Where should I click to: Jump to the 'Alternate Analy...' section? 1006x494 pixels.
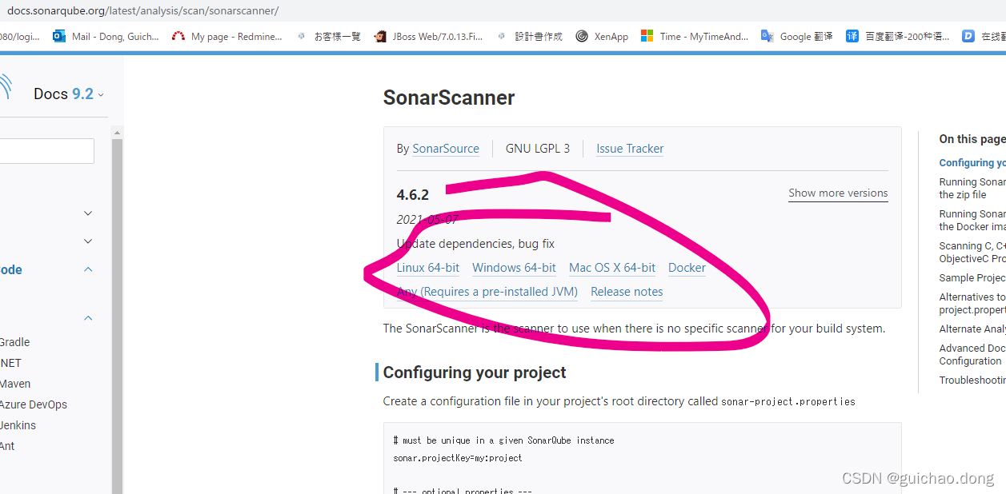pos(972,329)
